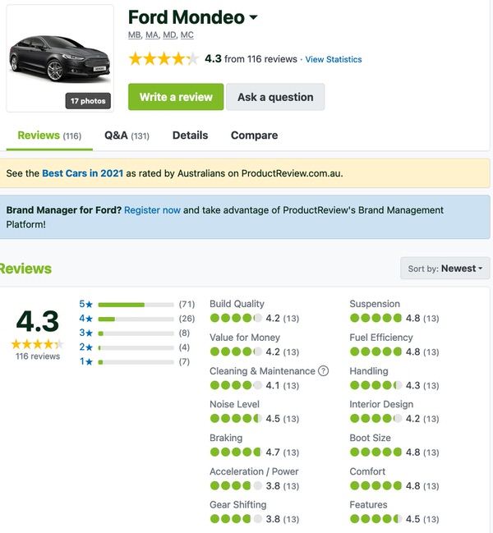
Task: Click the Suspension rating dots
Action: (376, 318)
